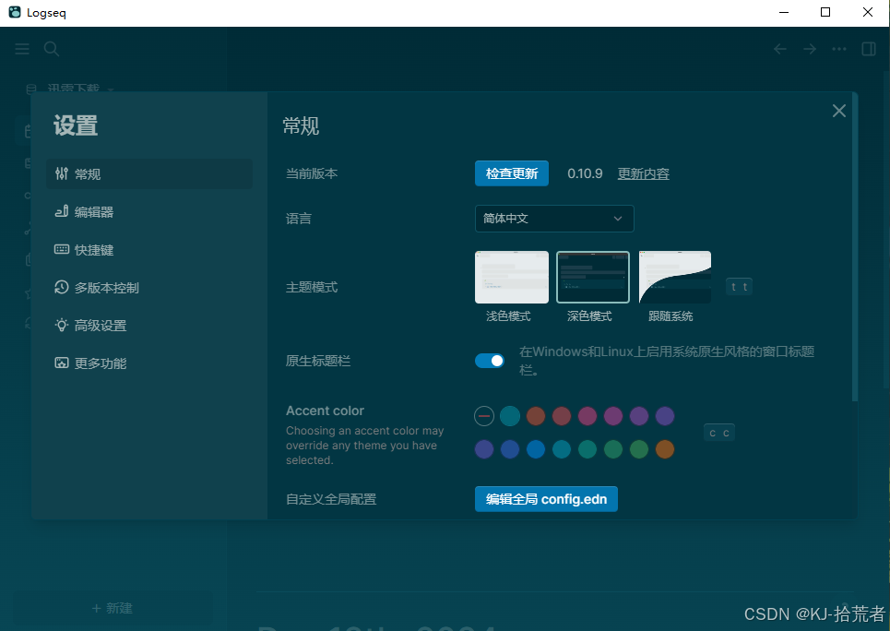Select the 深色模式 theme thumbnail
The height and width of the screenshot is (631, 890).
[593, 277]
